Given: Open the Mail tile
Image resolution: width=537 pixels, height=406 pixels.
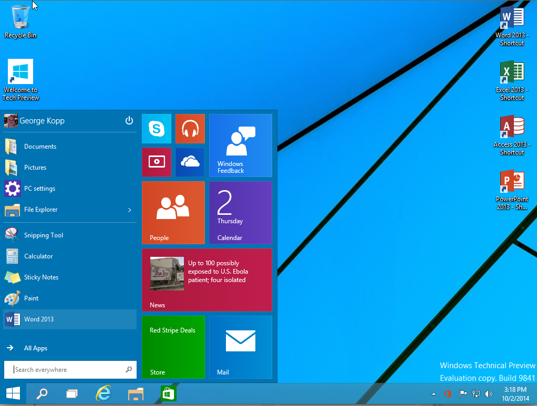Looking at the screenshot, I should point(241,347).
